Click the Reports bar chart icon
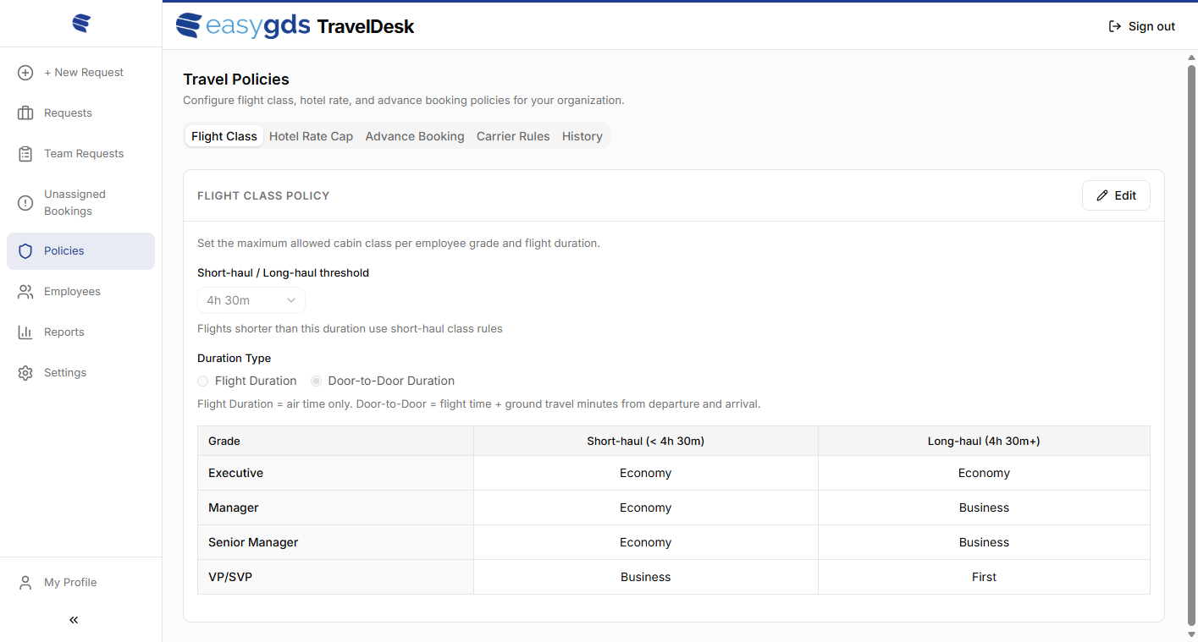This screenshot has height=642, width=1198. [x=25, y=332]
